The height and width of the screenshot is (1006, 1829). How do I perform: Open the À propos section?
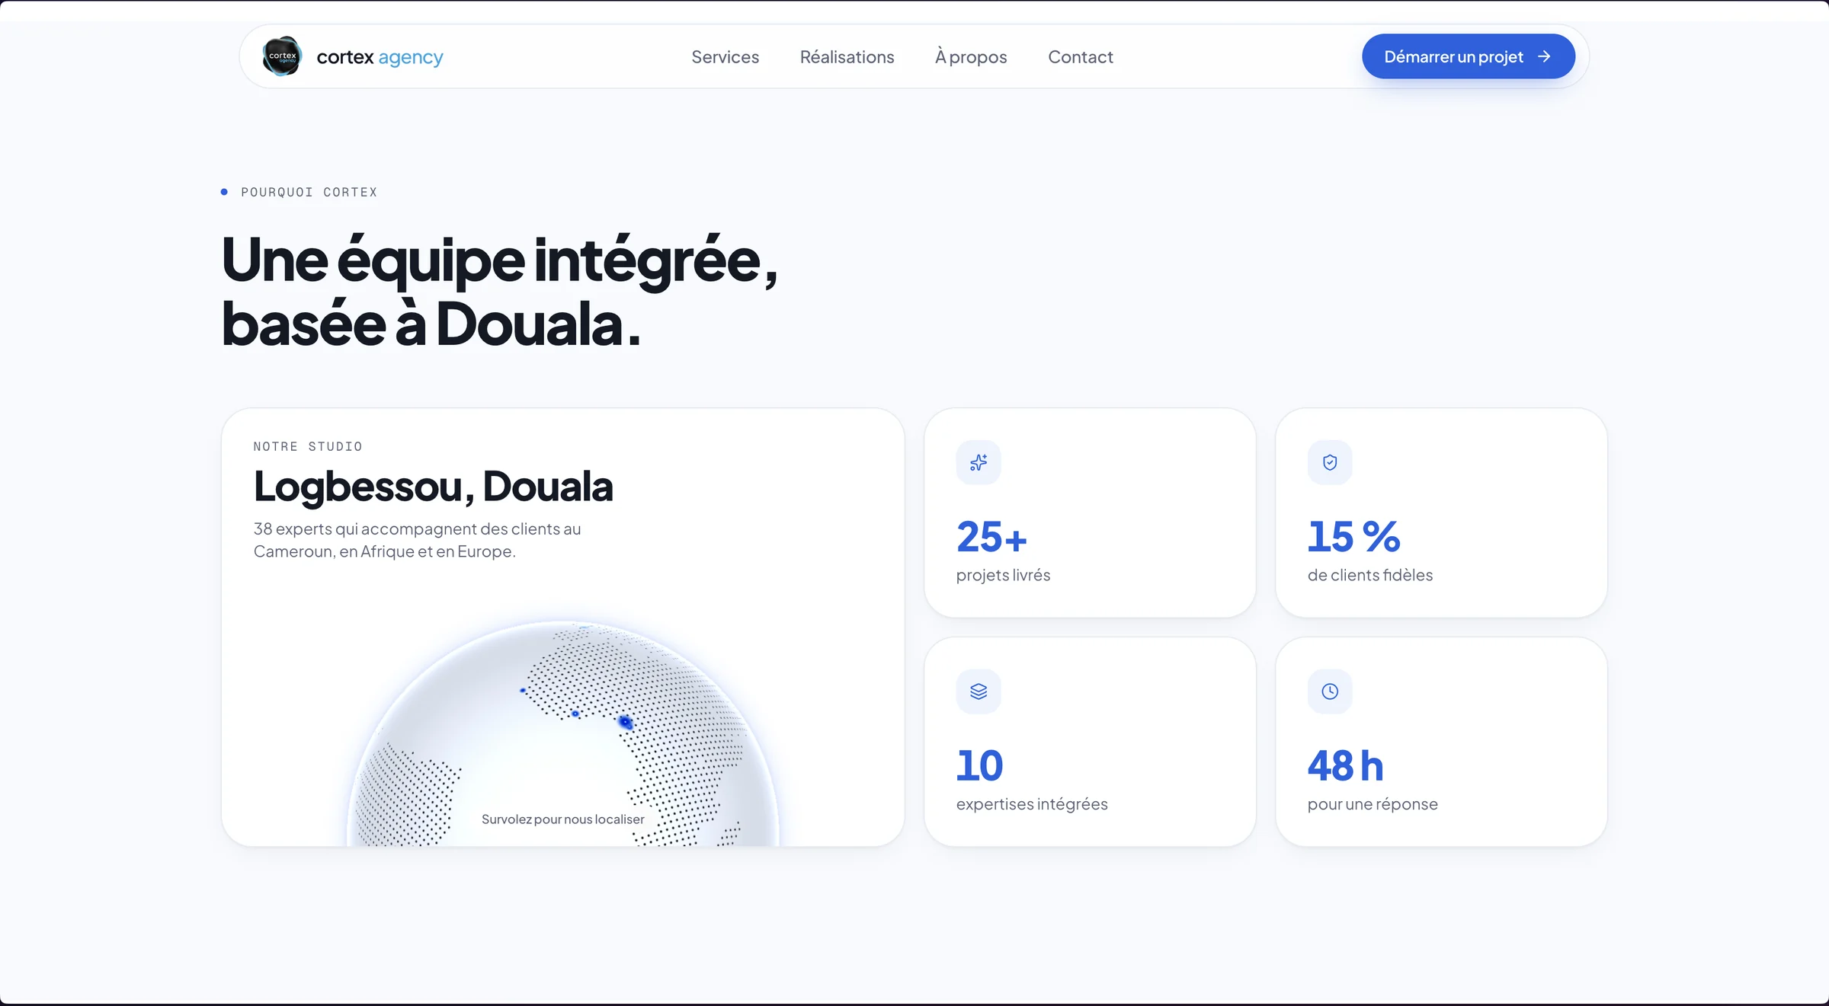pyautogui.click(x=971, y=57)
